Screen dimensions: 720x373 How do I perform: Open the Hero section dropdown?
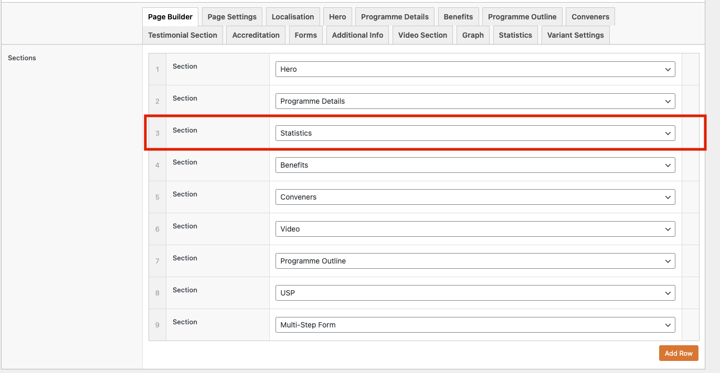point(475,69)
